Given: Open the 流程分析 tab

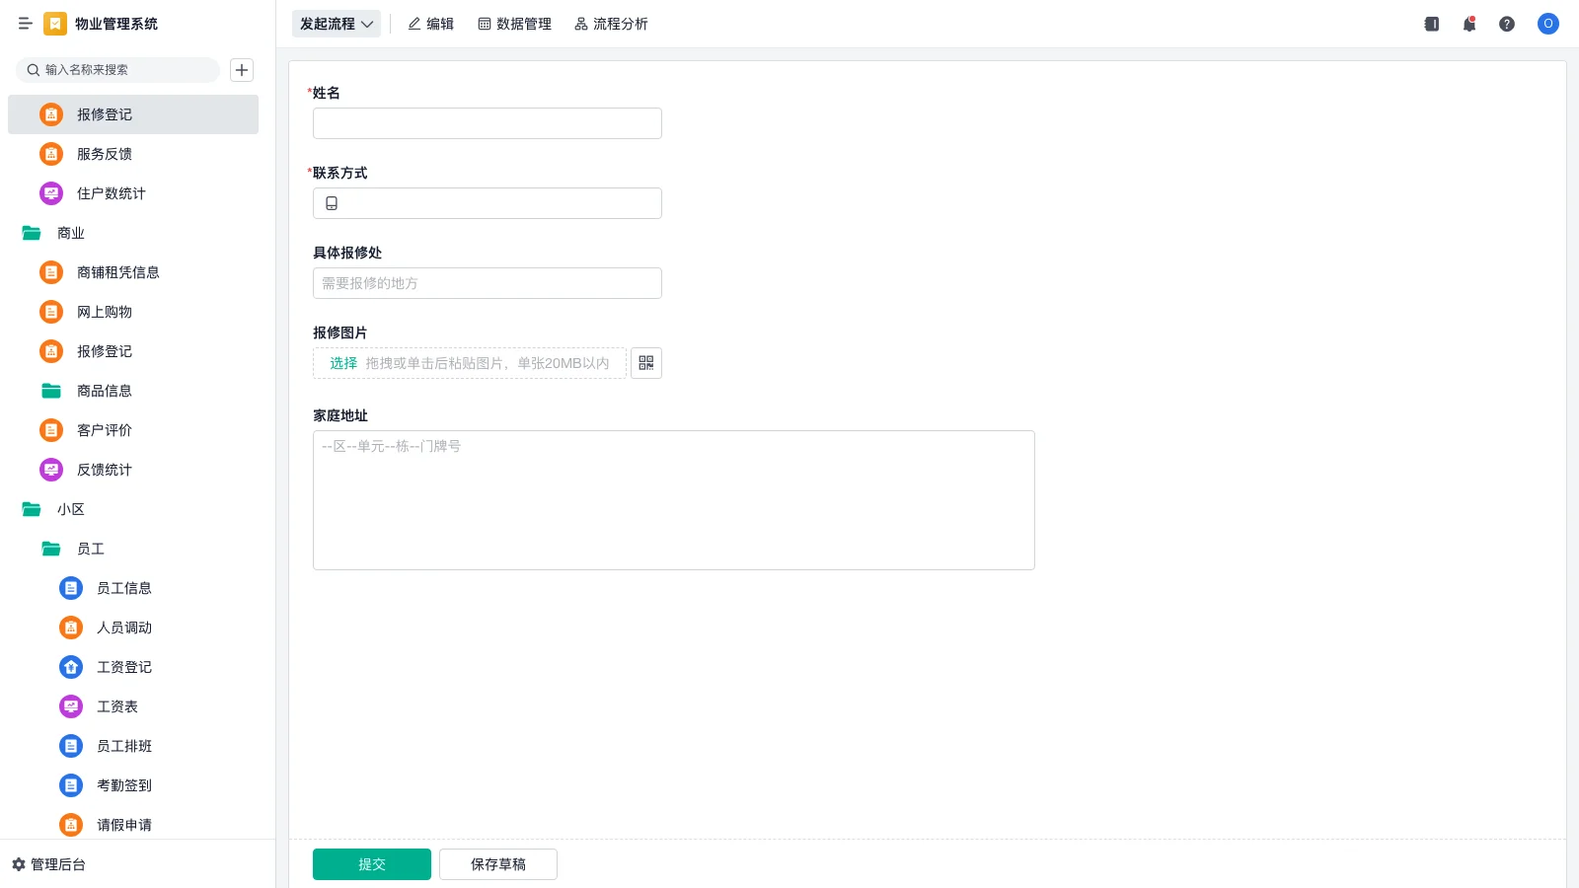Looking at the screenshot, I should tap(611, 24).
